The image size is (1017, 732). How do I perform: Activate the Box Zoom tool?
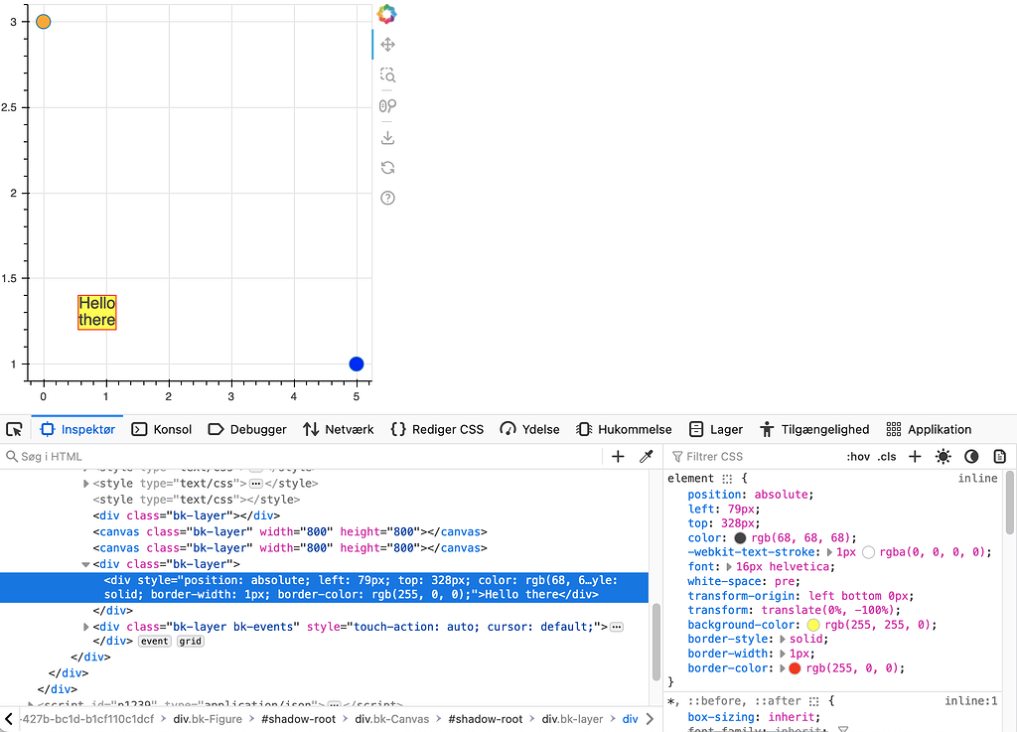point(388,75)
